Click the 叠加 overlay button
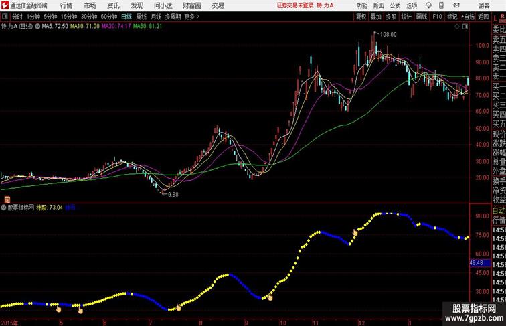The height and width of the screenshot is (326, 506). 375,17
